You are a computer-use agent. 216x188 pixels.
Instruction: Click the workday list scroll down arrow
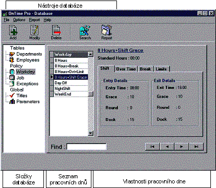[x=91, y=133]
